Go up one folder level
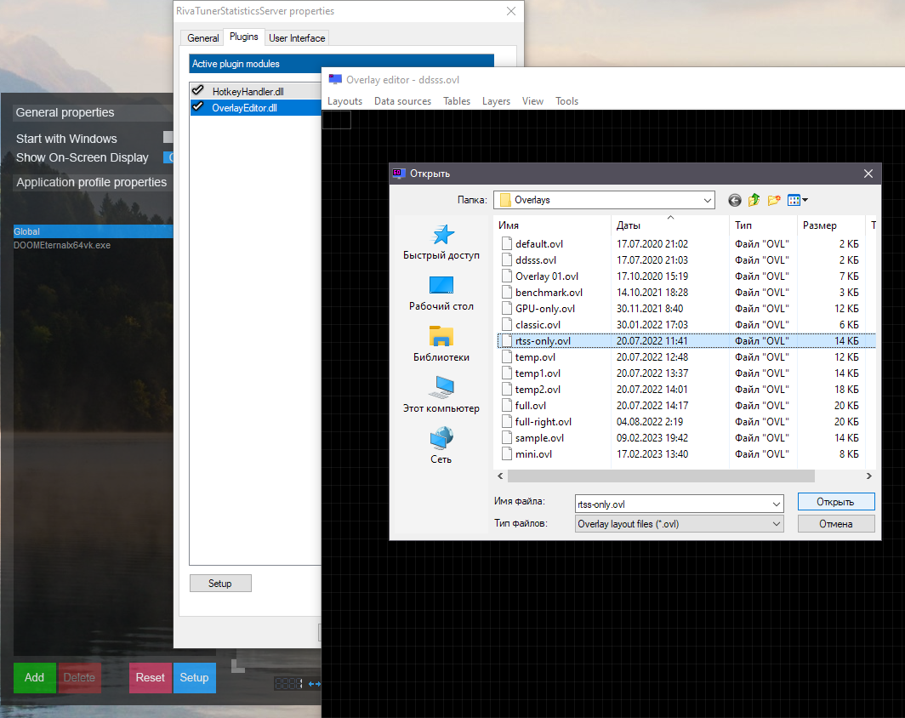This screenshot has height=718, width=905. 754,200
